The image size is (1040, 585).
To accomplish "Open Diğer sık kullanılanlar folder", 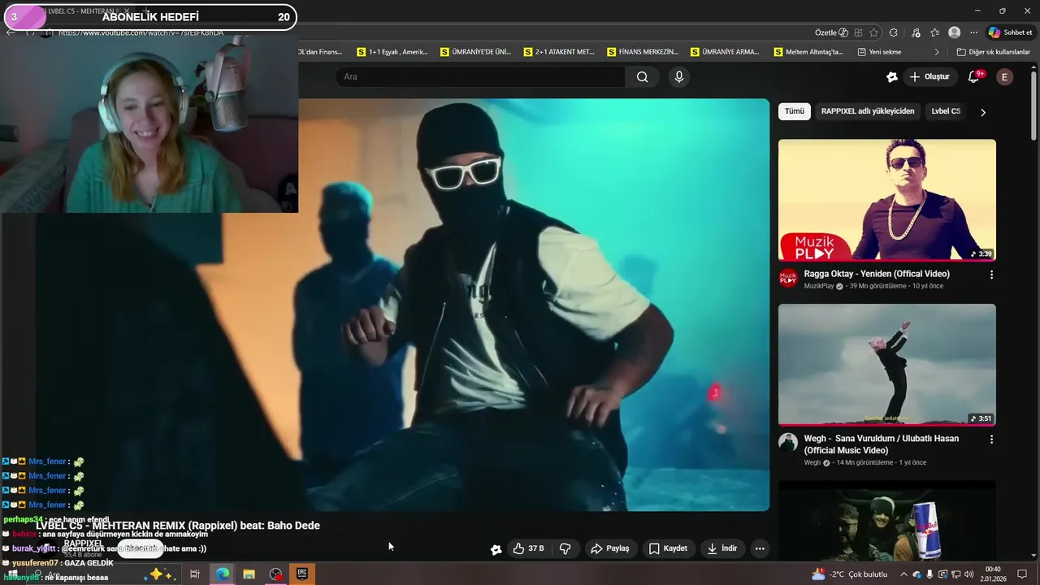I will pos(993,52).
